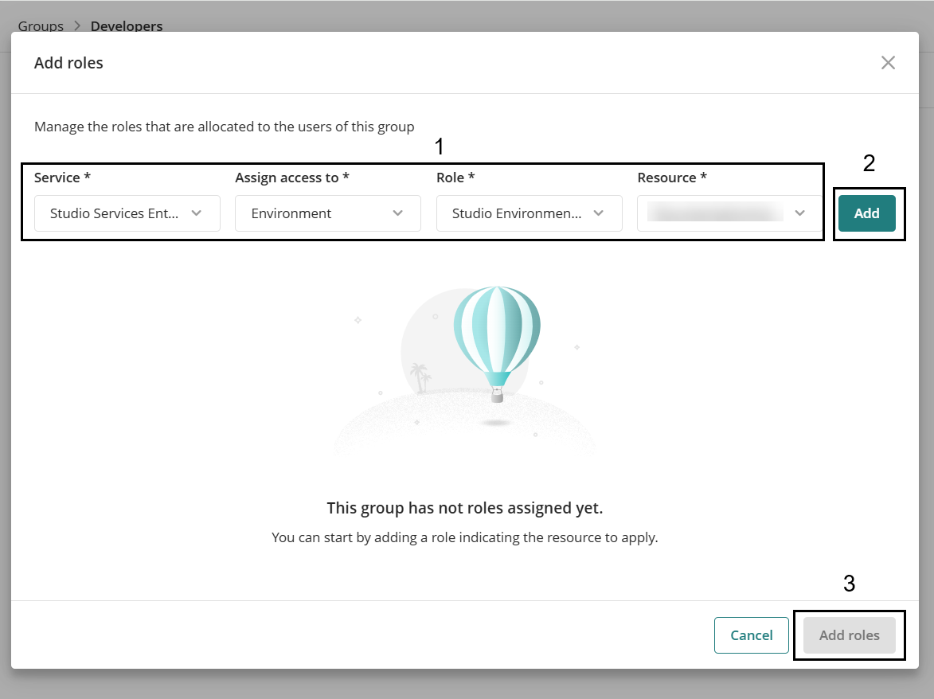The image size is (934, 699).
Task: Select the Studio Environmen... role field
Action: pyautogui.click(x=516, y=213)
